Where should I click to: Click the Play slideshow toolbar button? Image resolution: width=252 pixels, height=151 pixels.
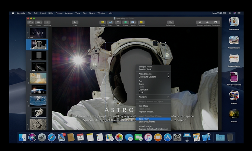[75, 22]
